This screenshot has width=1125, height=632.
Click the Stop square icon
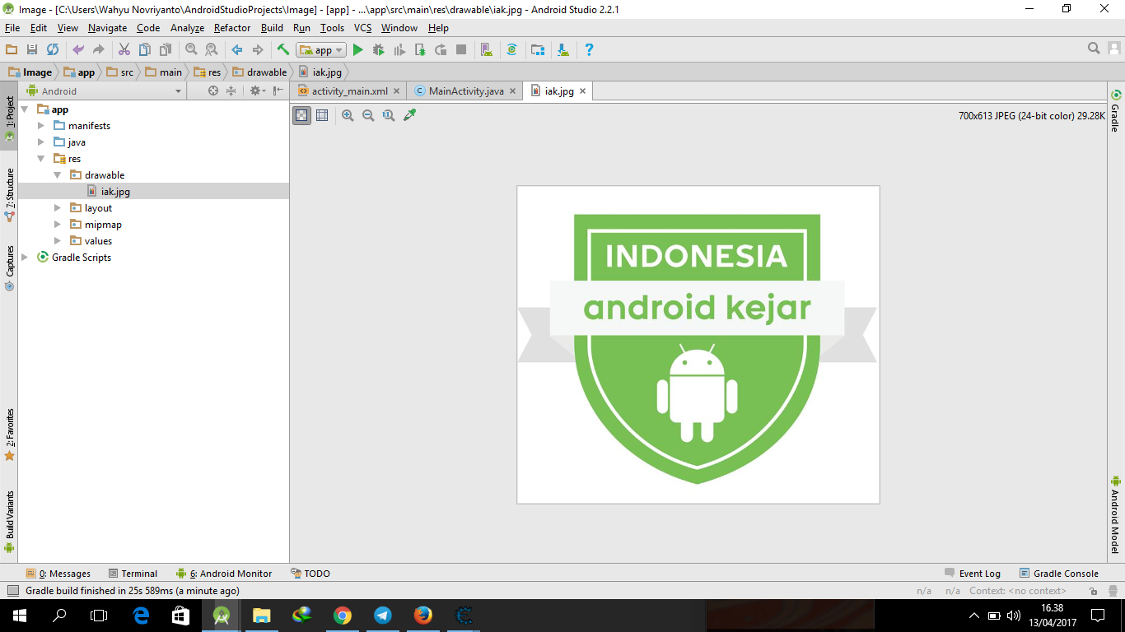(461, 49)
